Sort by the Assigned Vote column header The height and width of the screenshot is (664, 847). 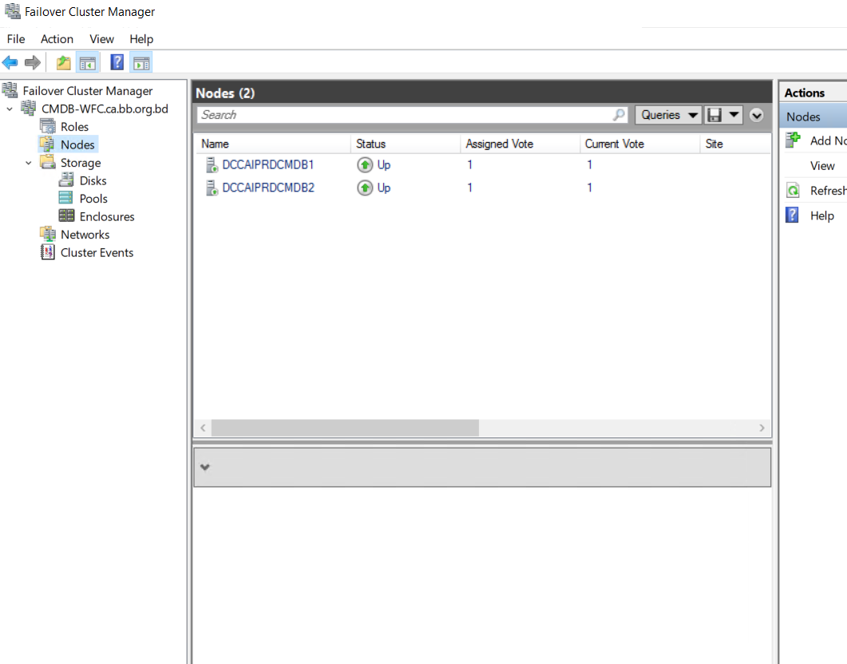[x=520, y=144]
